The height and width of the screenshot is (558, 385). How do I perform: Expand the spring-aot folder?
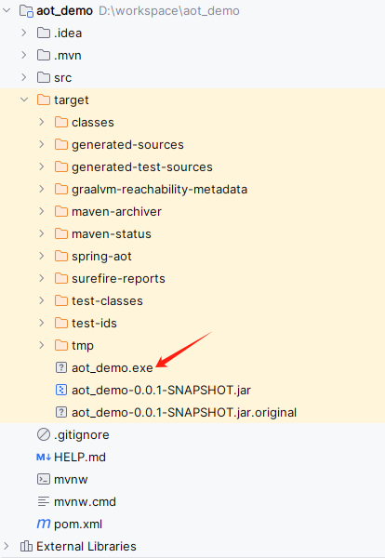click(x=42, y=256)
